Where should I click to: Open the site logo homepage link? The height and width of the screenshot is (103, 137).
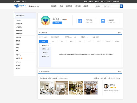point(20,6)
